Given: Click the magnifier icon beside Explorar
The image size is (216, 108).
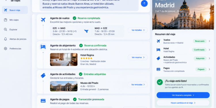Looking at the screenshot, I should [5, 29].
